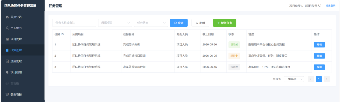Open the 10条/页 page size dropdown
Image resolution: width=340 pixels, height=102 pixels.
tap(294, 79)
